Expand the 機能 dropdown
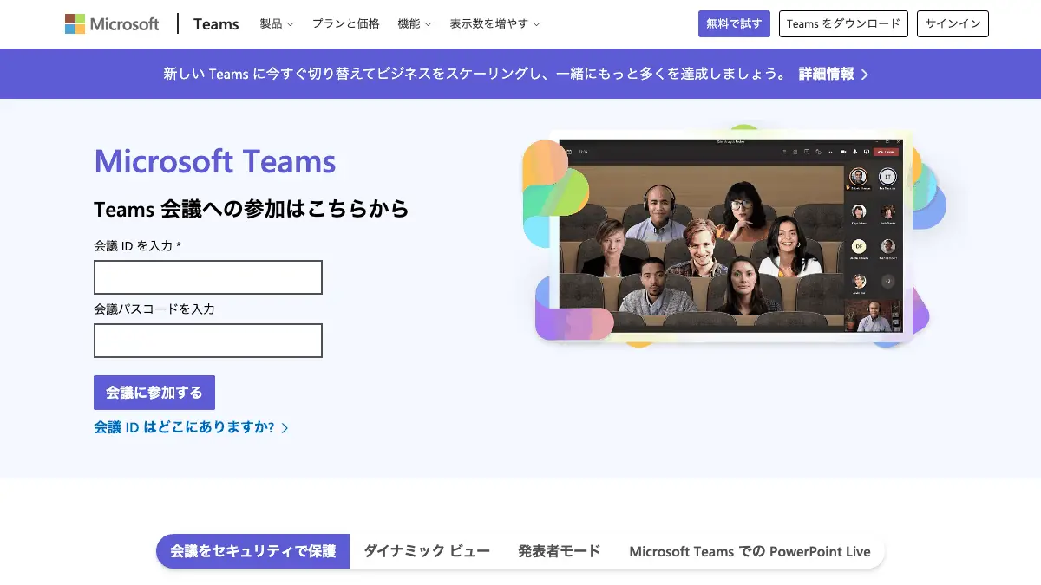1041x585 pixels. [x=414, y=24]
